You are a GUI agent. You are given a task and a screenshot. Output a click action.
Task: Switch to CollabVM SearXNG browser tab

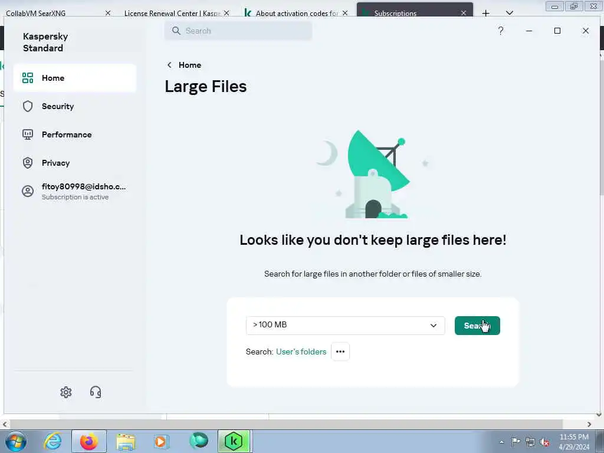pyautogui.click(x=54, y=13)
